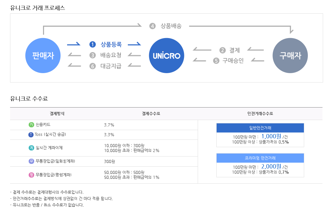Click the pink 무통장입금(평생계좌) icon
The height and width of the screenshot is (212, 335).
coord(31,175)
